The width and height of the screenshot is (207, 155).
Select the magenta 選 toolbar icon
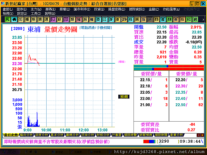pyautogui.click(x=53, y=20)
